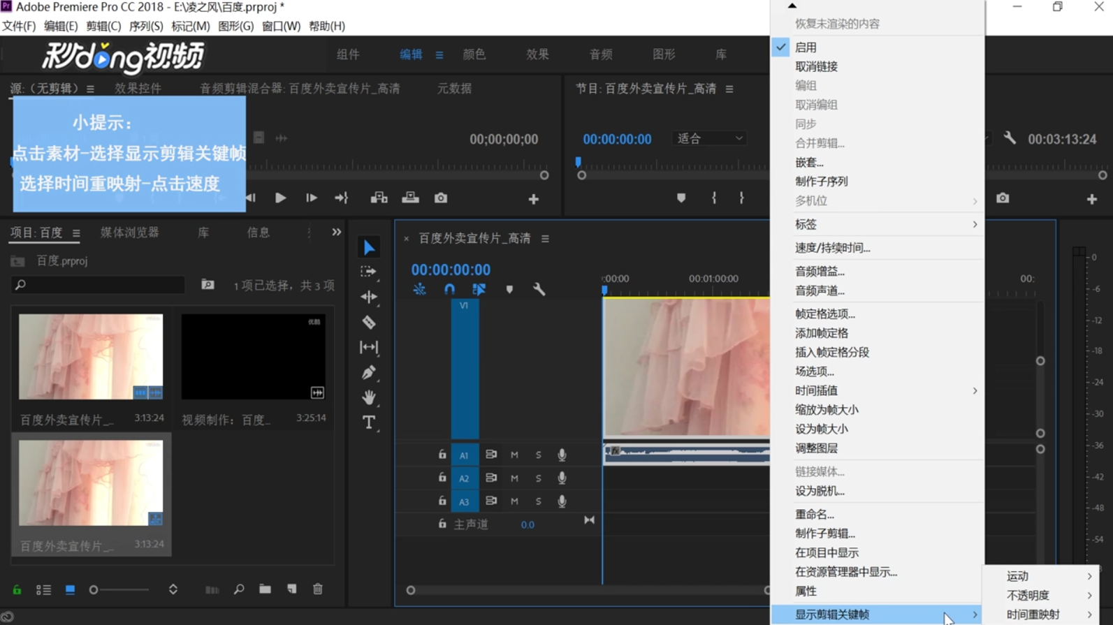Image resolution: width=1113 pixels, height=625 pixels.
Task: Click the timeline wrench settings icon
Action: tap(539, 289)
